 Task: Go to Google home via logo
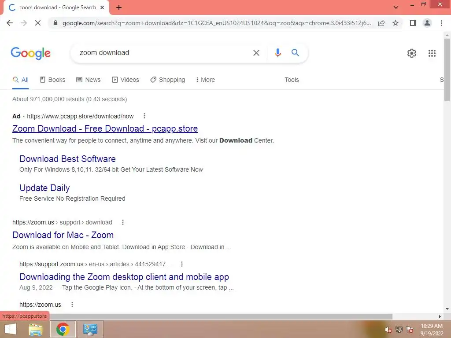[x=31, y=53]
